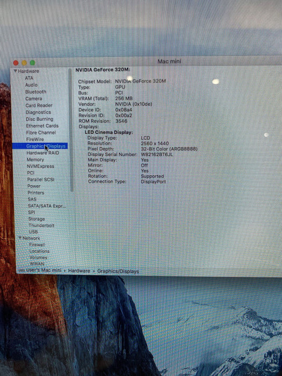Viewport: 282px width, 376px height.
Task: Choose Card Reader in the sidebar
Action: tap(39, 105)
